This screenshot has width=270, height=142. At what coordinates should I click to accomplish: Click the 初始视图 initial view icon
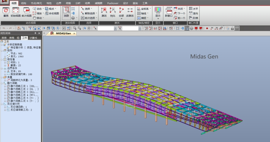[16, 11]
